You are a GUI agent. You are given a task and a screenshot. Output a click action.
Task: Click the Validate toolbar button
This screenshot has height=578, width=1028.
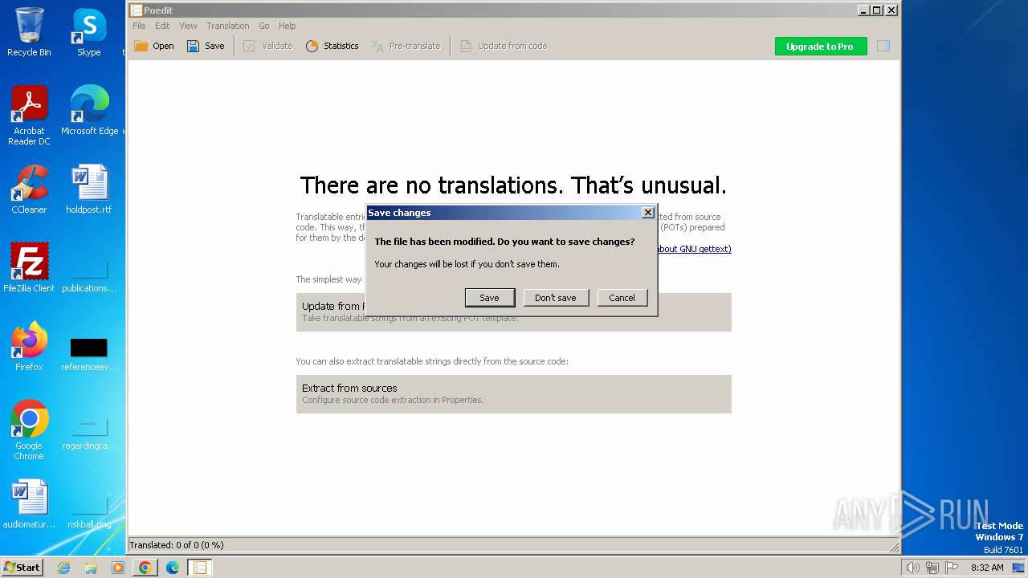pyautogui.click(x=268, y=46)
